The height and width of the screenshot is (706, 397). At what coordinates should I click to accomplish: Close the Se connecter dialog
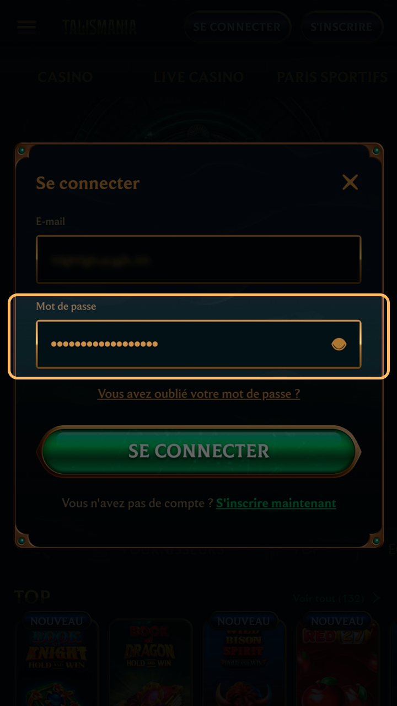point(350,183)
